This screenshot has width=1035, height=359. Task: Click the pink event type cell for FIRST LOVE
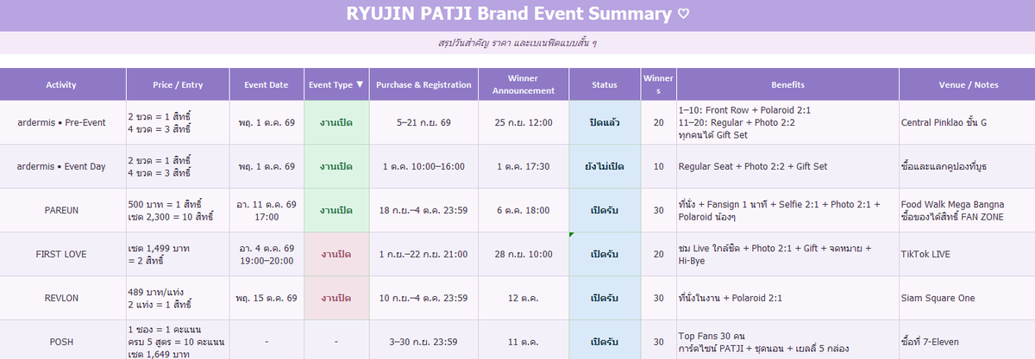point(336,254)
